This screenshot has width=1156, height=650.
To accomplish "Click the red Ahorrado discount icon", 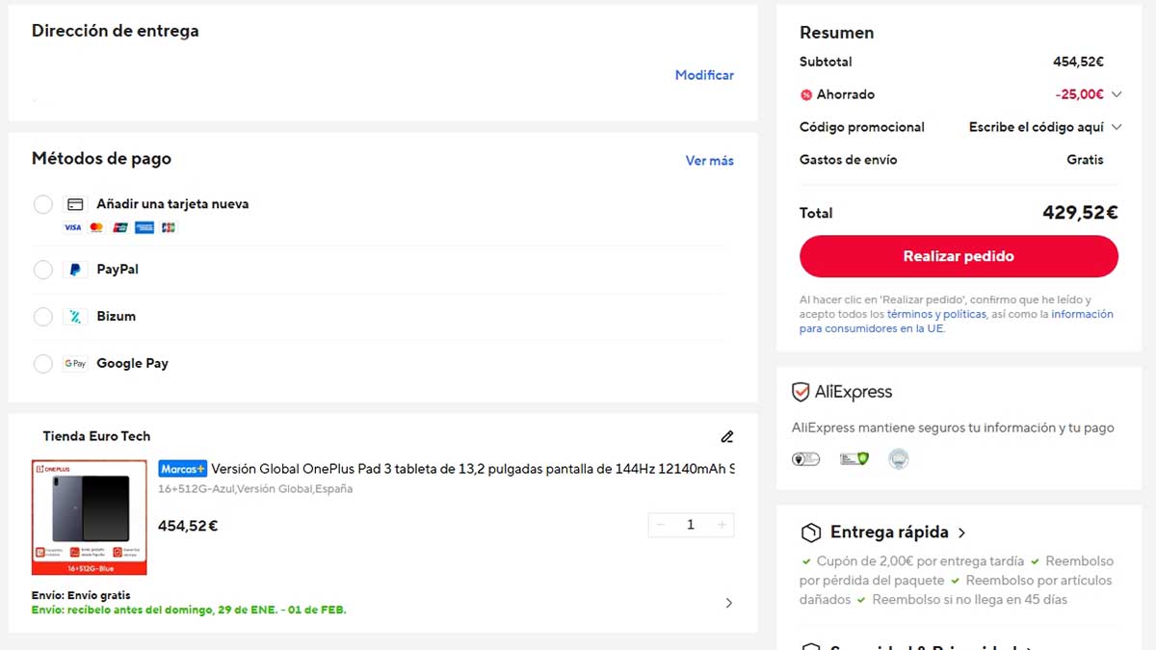I will [806, 94].
